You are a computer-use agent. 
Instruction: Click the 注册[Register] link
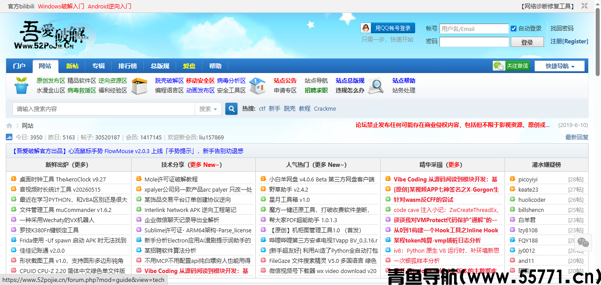[569, 41]
